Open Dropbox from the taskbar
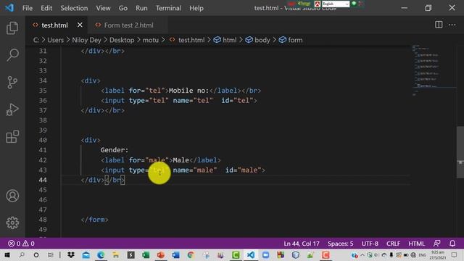This screenshot has height=261, width=464. 71,254
